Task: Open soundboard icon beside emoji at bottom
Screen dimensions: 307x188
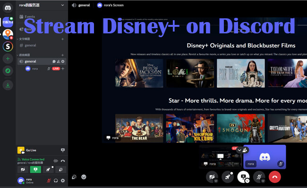Action: [x=74, y=177]
